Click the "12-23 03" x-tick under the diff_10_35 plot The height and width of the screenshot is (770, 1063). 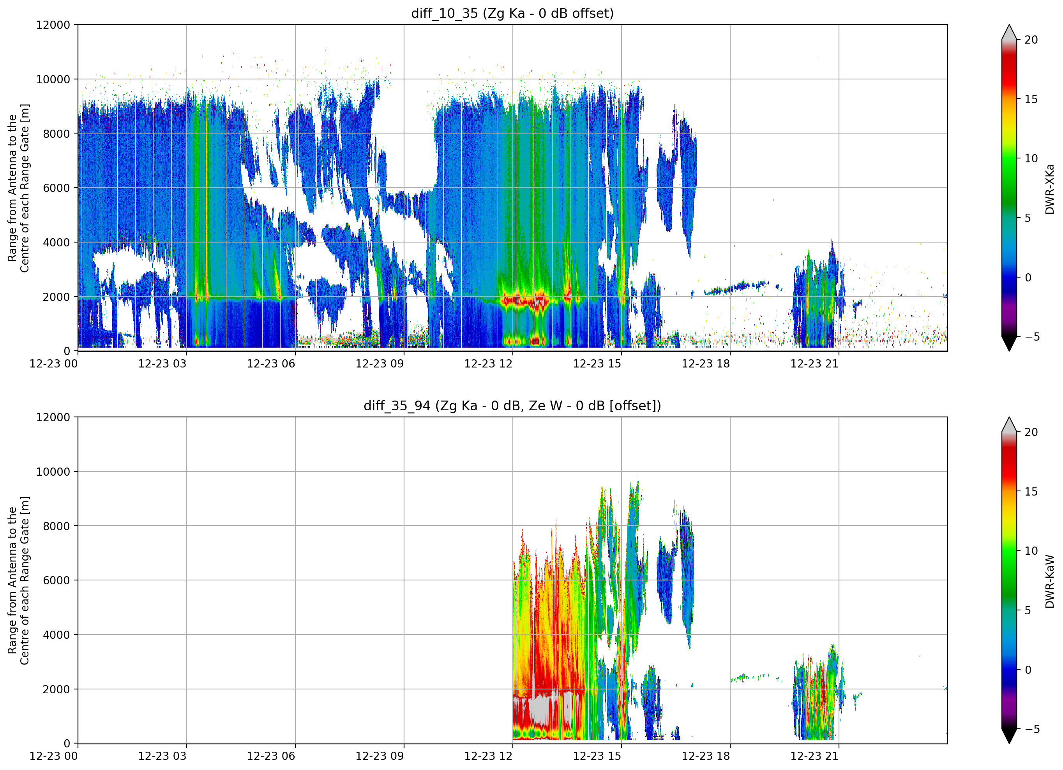tap(162, 364)
